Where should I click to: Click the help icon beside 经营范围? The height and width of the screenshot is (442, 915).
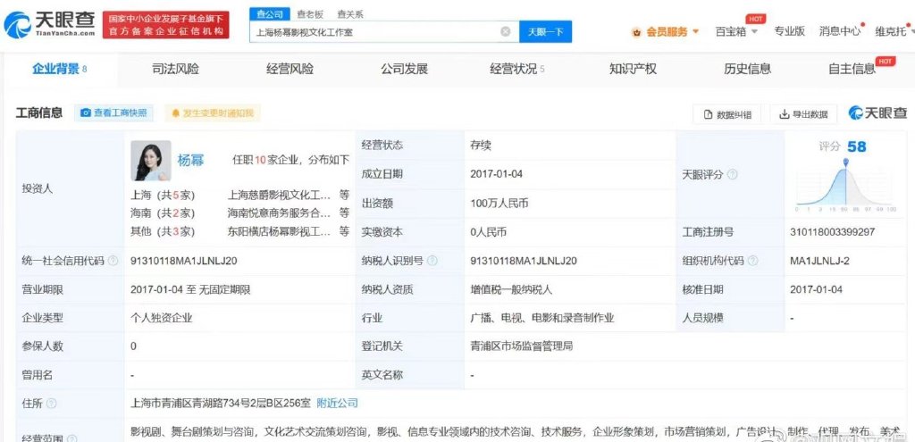pos(72,438)
